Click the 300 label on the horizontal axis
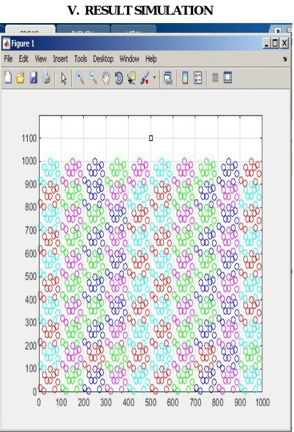This screenshot has width=294, height=432. click(106, 402)
